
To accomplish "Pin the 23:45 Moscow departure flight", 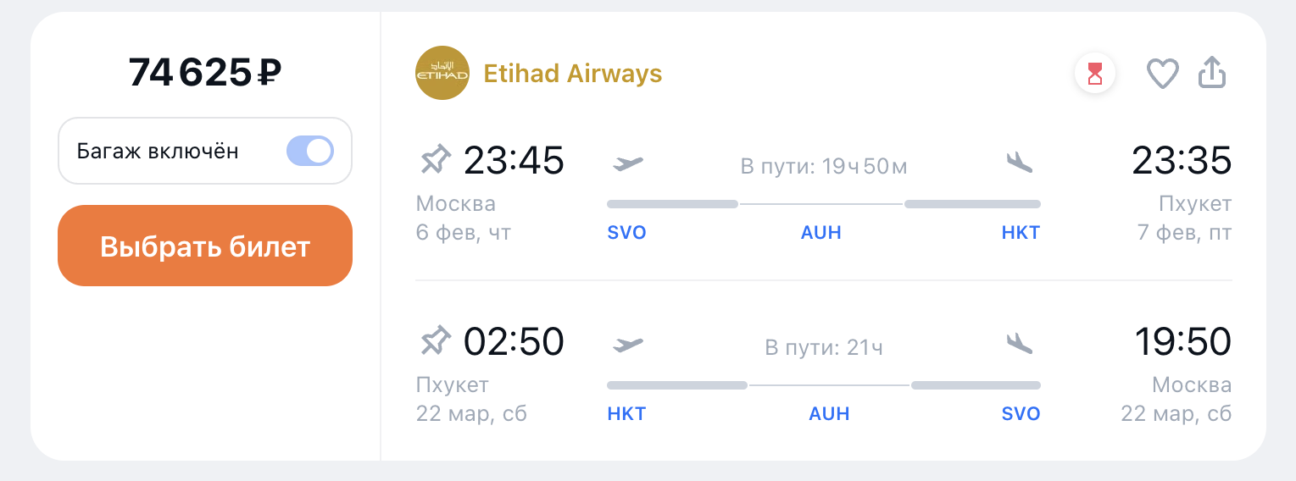I will (436, 161).
